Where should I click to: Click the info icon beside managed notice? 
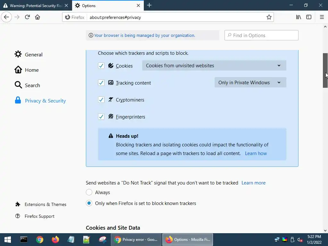pyautogui.click(x=91, y=35)
